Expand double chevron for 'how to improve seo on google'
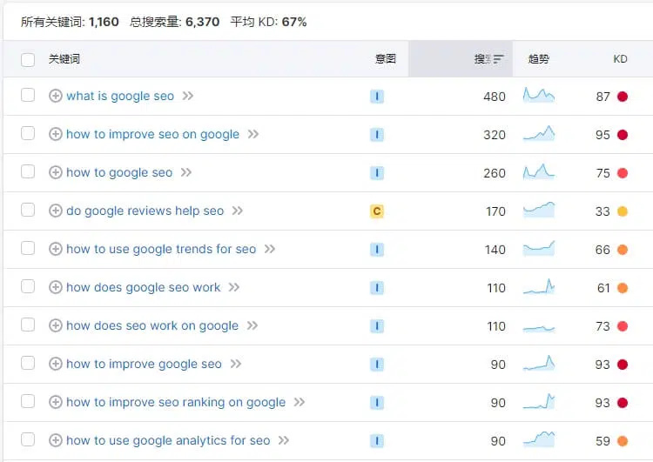Image resolution: width=653 pixels, height=462 pixels. pyautogui.click(x=253, y=135)
